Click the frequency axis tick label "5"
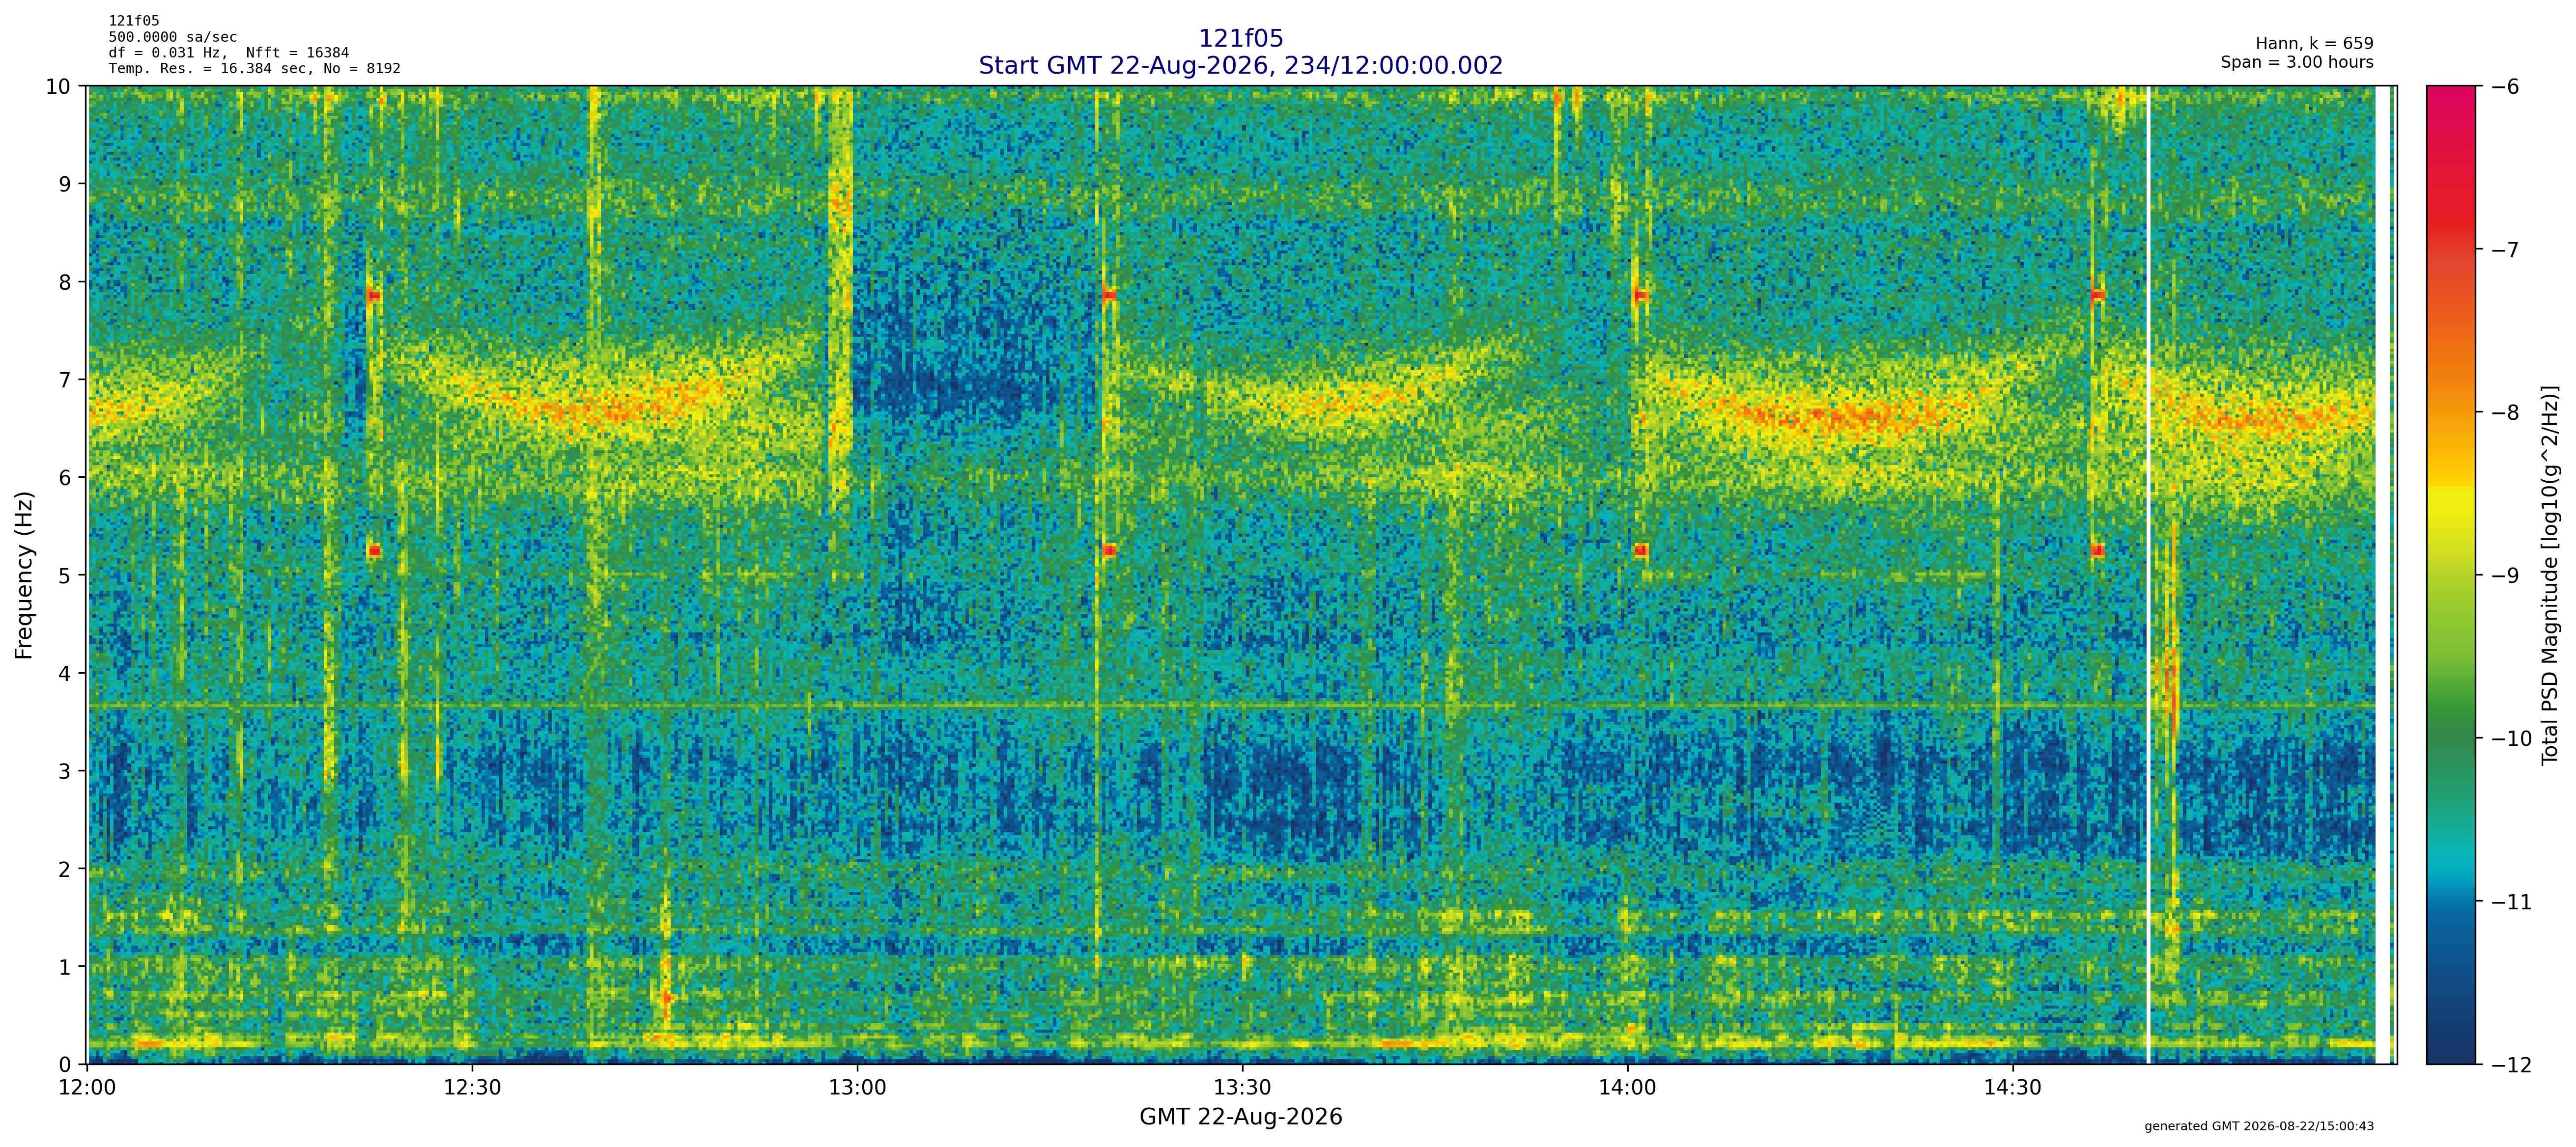The image size is (2576, 1147). point(65,576)
